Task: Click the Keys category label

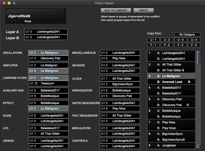Action: tap(28, 21)
